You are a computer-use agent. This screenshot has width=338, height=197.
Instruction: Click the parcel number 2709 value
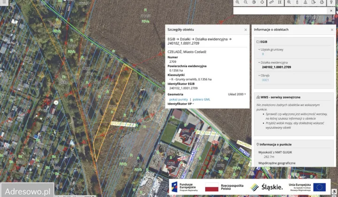pos(173,61)
